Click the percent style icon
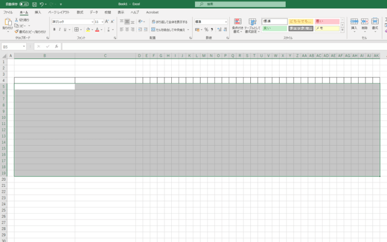The image size is (387, 242). coord(206,29)
